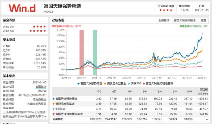Screen dimensions: 212x124
Task: Click the Wind 3年 star rating
Action: pyautogui.click(x=39, y=26)
